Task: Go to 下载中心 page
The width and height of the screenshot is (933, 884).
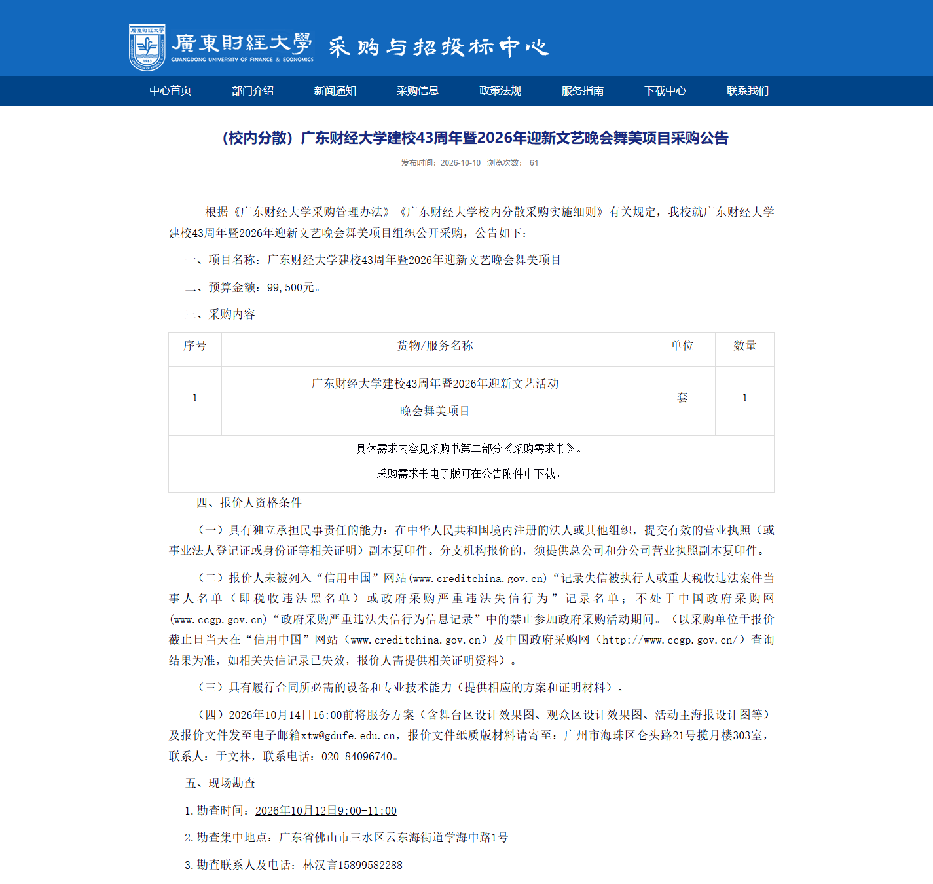Action: (665, 91)
